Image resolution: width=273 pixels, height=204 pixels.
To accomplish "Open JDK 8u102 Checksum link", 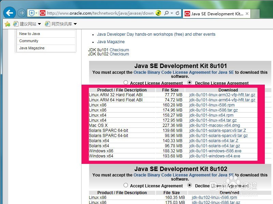I will 119,54.
